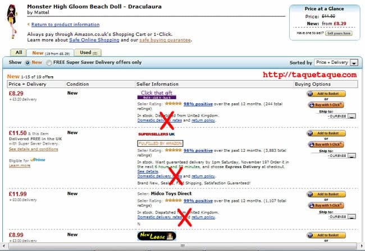Click the Supersellers UK seller logo
The height and width of the screenshot is (251, 365).
pos(157,134)
